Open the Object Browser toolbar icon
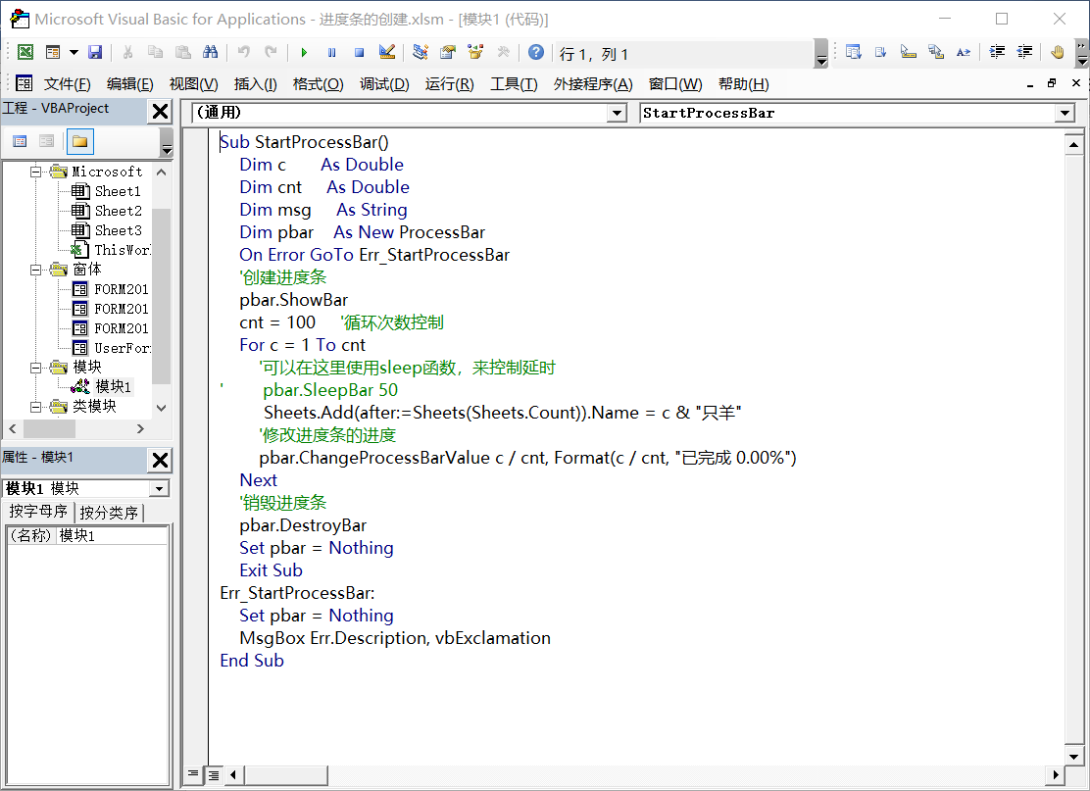This screenshot has width=1090, height=791. tap(475, 53)
